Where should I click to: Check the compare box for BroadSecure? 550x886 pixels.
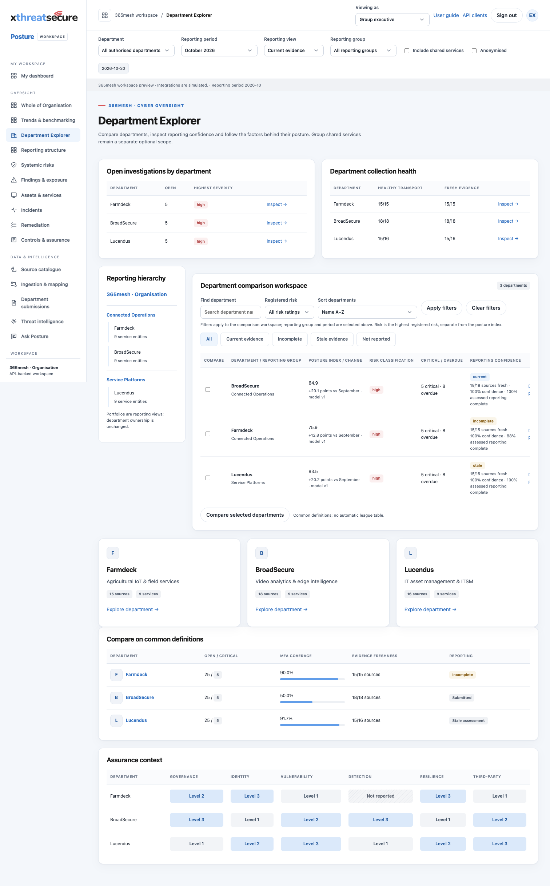click(208, 390)
